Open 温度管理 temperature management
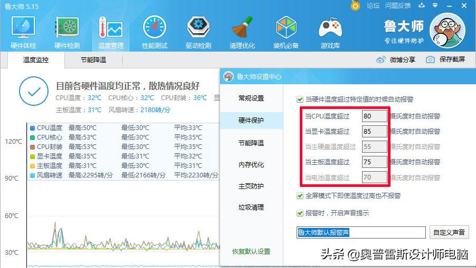This screenshot has width=476, height=268. coord(110,33)
